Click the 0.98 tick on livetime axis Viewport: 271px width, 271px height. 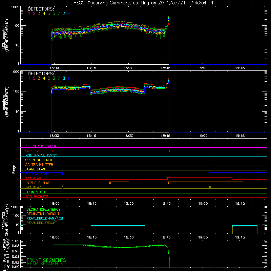tap(16, 246)
